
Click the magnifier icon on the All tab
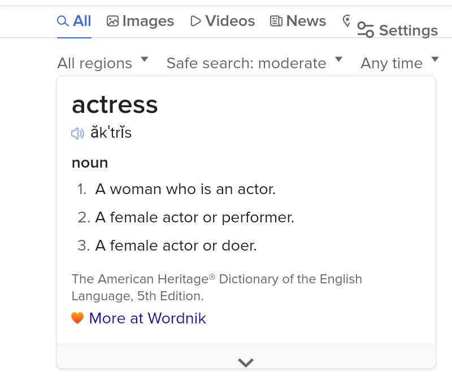pyautogui.click(x=63, y=21)
